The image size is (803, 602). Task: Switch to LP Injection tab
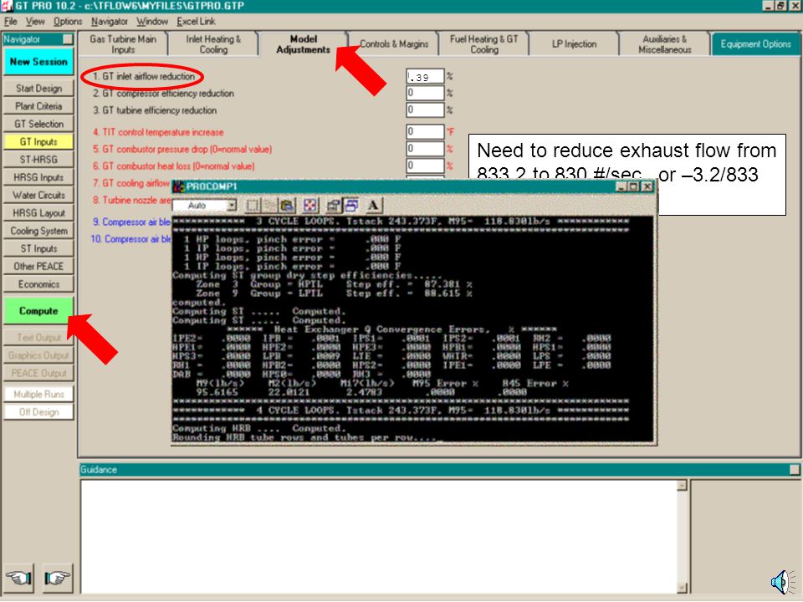pyautogui.click(x=574, y=44)
